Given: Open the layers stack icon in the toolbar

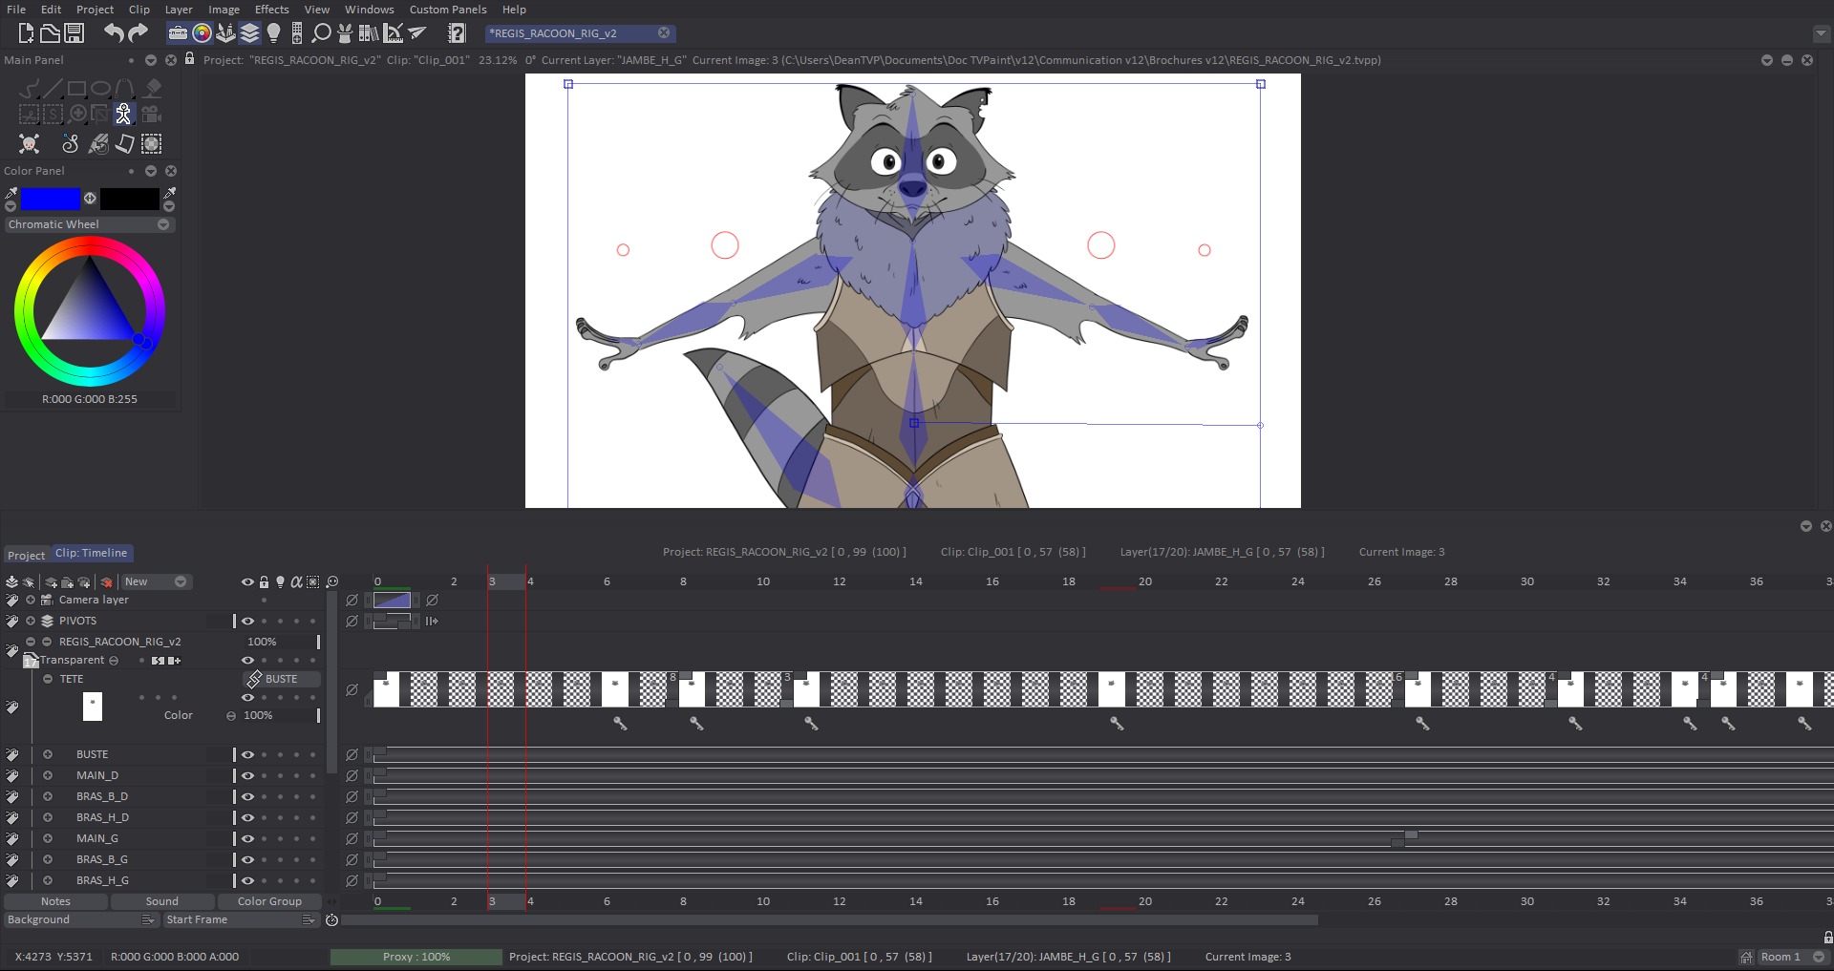Looking at the screenshot, I should pyautogui.click(x=251, y=32).
